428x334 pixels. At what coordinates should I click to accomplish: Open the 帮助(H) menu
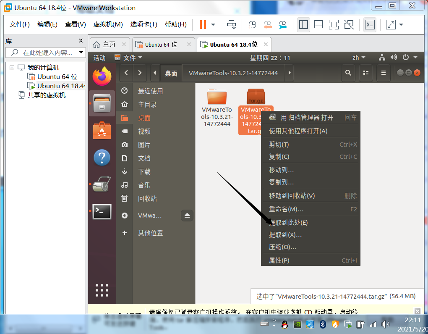(176, 24)
